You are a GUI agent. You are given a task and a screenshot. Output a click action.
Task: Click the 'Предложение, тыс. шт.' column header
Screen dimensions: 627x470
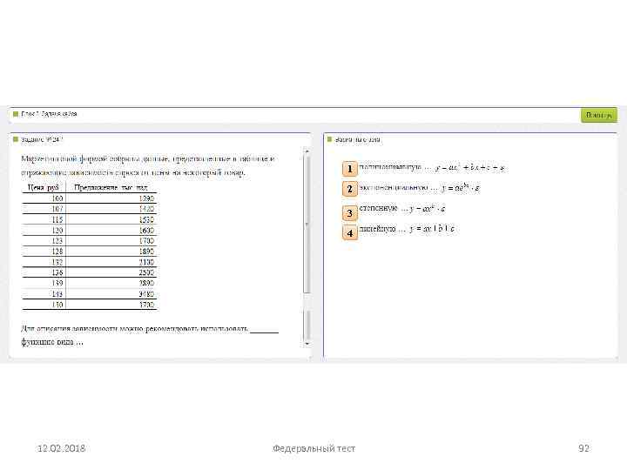[x=111, y=187]
